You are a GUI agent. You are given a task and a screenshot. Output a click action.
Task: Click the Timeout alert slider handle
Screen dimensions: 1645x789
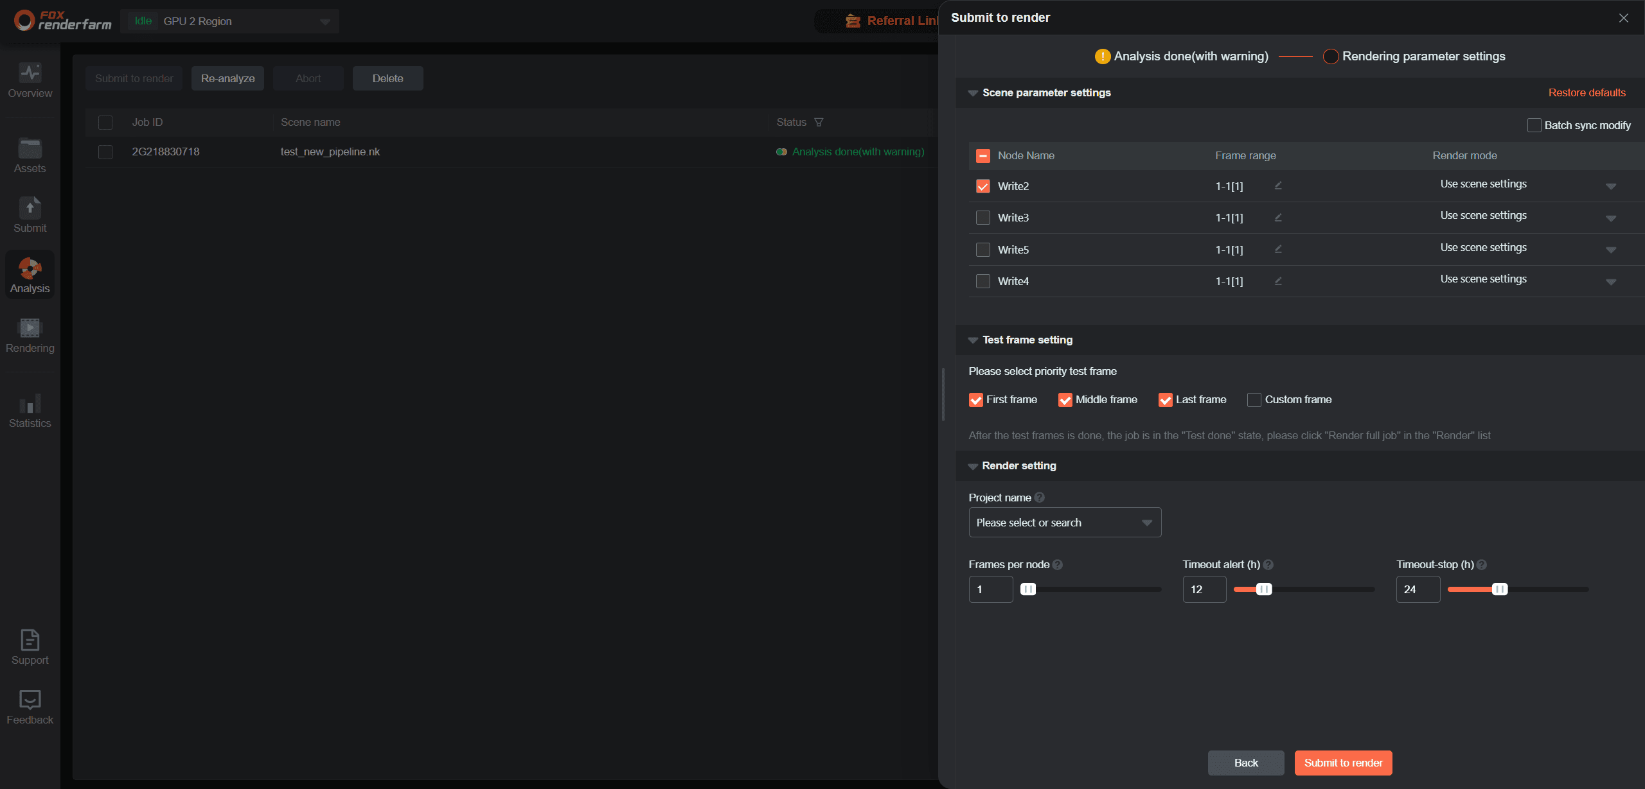[1263, 589]
